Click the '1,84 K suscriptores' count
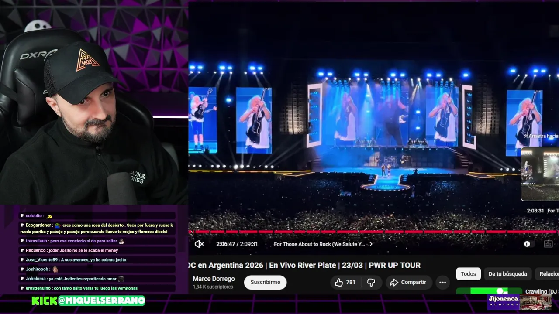Image resolution: width=559 pixels, height=314 pixels. point(213,287)
